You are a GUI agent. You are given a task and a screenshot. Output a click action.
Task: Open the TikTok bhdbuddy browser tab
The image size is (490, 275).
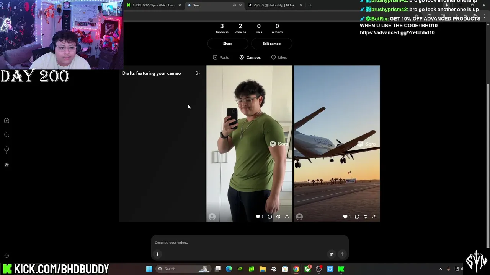(x=274, y=5)
